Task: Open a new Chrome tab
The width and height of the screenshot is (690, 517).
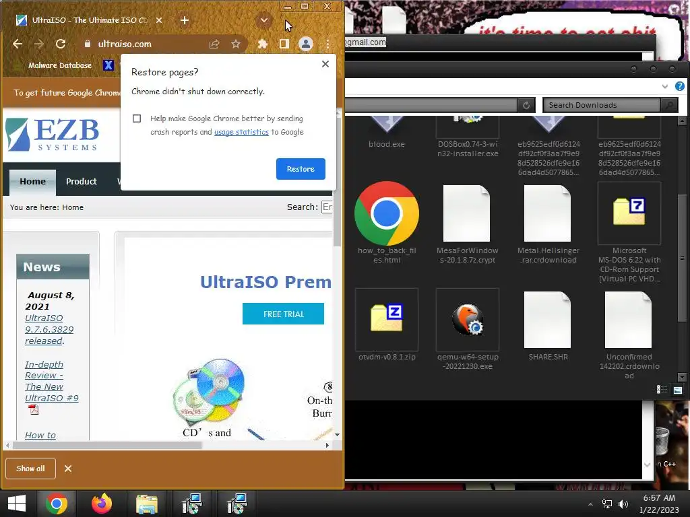Action: 185,20
